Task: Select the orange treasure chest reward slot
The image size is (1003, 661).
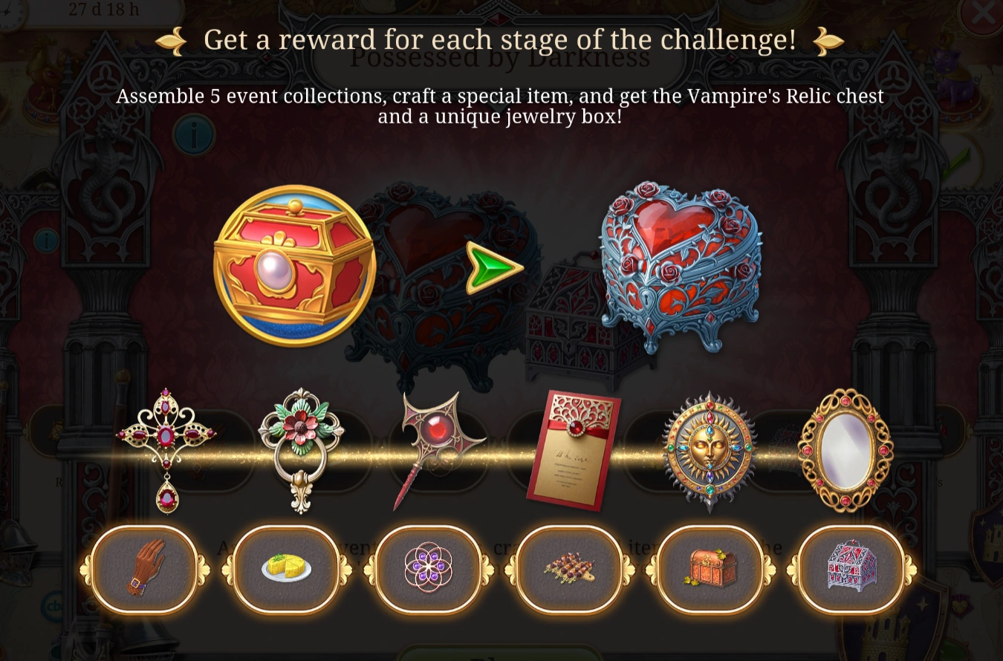Action: click(710, 569)
